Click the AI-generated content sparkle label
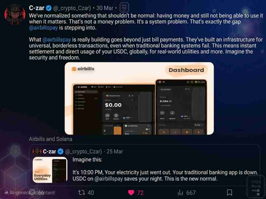Screen dimensions: 266x199 point(29,193)
